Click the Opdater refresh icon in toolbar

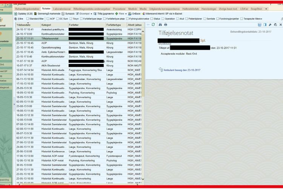[17, 13]
